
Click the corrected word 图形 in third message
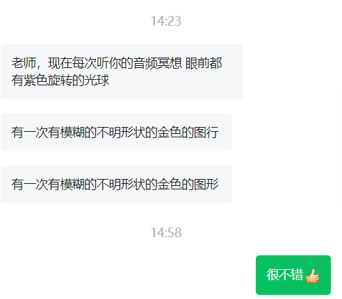206,185
